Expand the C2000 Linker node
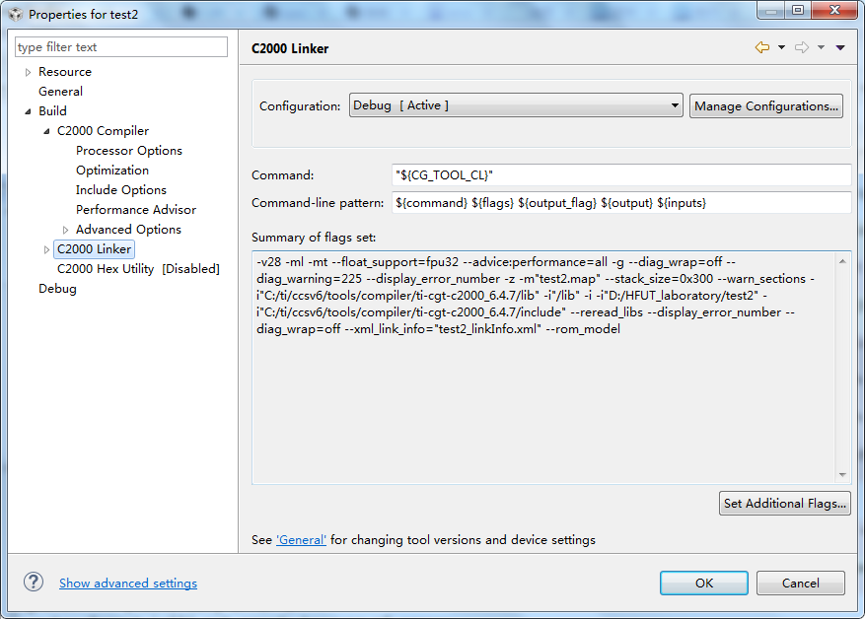 pyautogui.click(x=46, y=249)
